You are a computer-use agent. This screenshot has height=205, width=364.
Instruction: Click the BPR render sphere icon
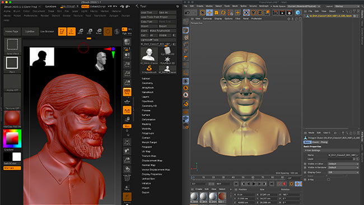pos(127,42)
